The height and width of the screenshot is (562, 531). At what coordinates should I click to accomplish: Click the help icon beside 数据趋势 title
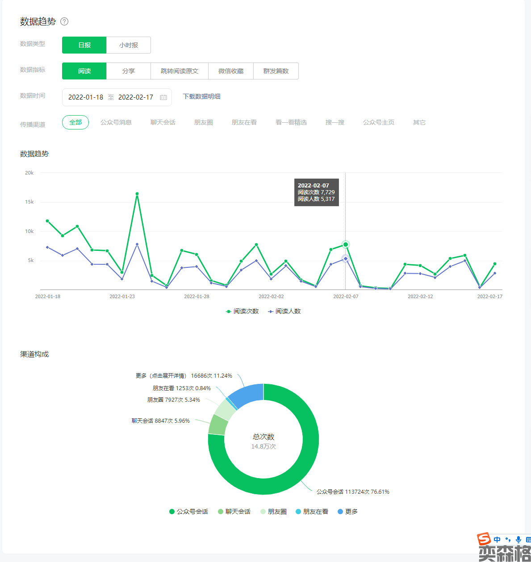tap(64, 21)
